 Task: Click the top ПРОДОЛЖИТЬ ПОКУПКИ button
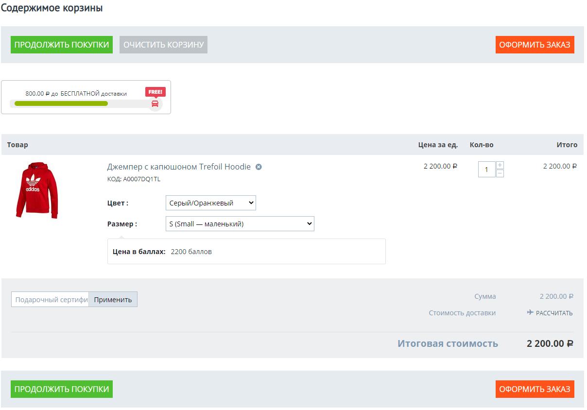[x=62, y=45]
